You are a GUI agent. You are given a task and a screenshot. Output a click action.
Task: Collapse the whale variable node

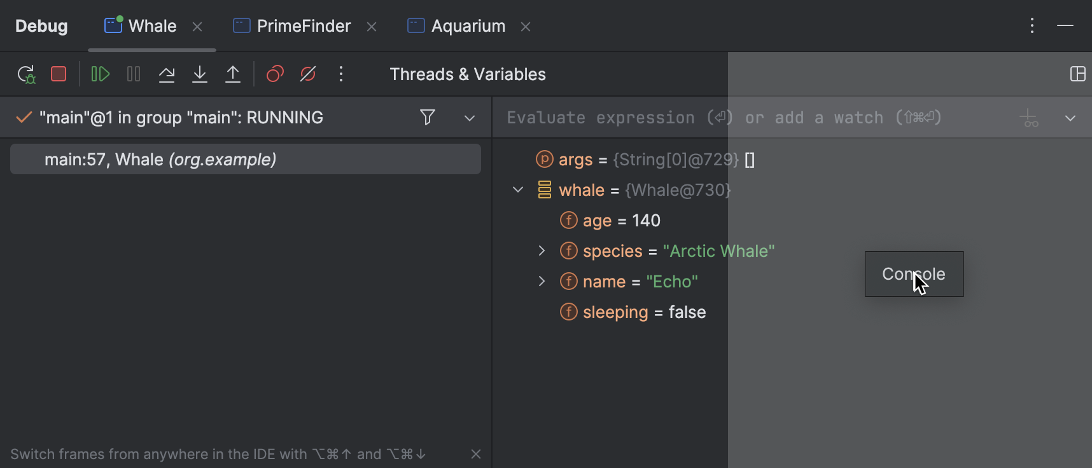518,190
